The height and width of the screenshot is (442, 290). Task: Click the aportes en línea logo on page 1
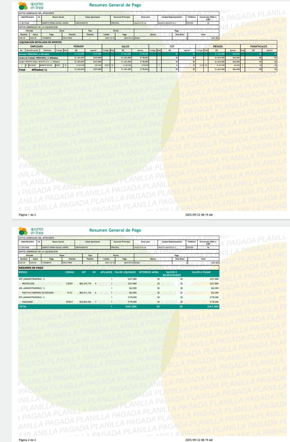click(x=31, y=6)
